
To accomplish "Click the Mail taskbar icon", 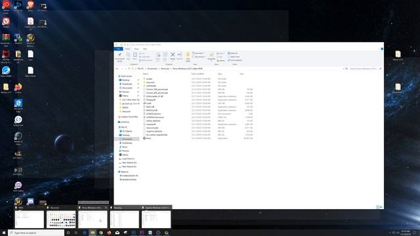I will point(117,233).
